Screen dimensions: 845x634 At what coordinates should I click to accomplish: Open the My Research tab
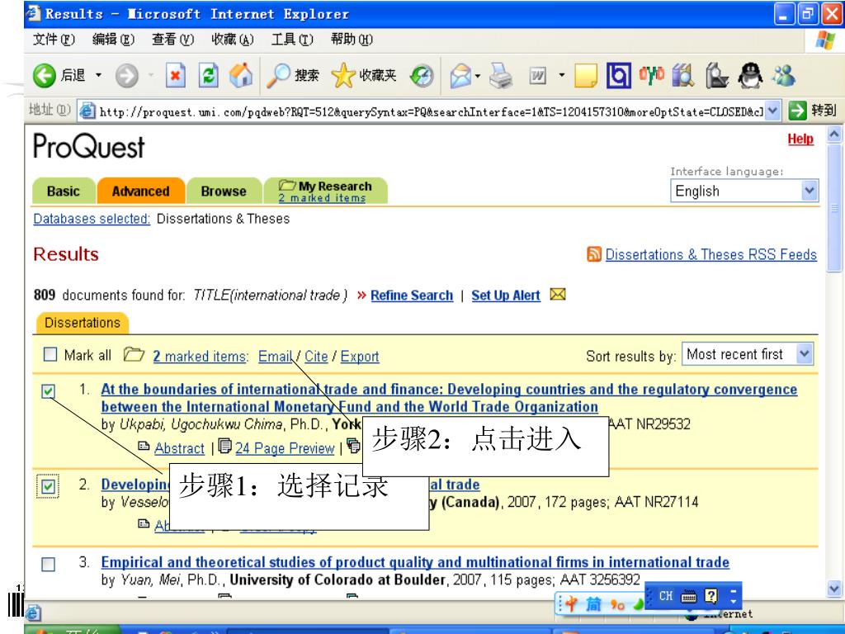[x=325, y=191]
